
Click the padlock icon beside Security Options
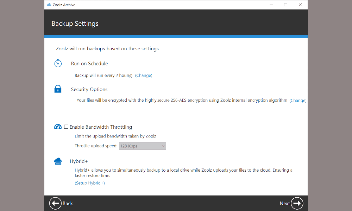[x=58, y=89]
